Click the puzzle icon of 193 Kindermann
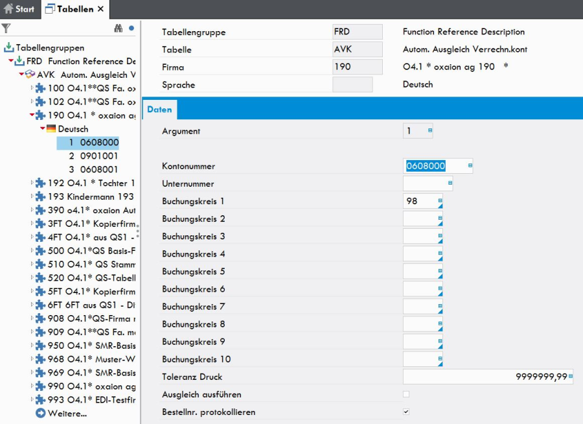Image resolution: width=583 pixels, height=424 pixels. (41, 196)
